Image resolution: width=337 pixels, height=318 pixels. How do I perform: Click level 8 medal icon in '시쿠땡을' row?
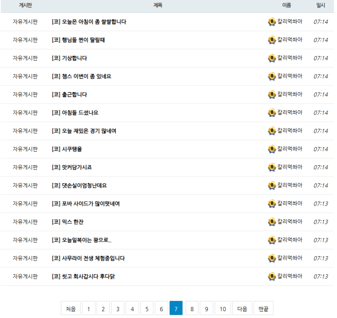click(x=272, y=149)
